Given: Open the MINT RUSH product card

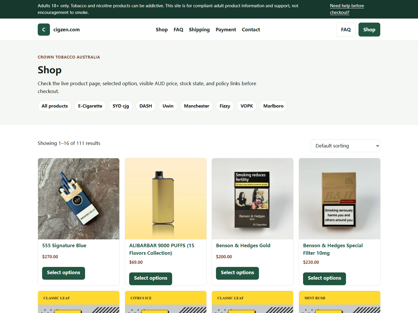Looking at the screenshot, I should (340, 302).
